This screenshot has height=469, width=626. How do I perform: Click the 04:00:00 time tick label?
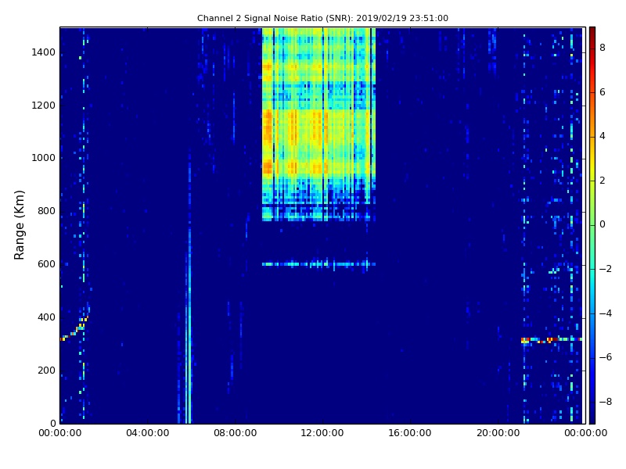coord(147,433)
